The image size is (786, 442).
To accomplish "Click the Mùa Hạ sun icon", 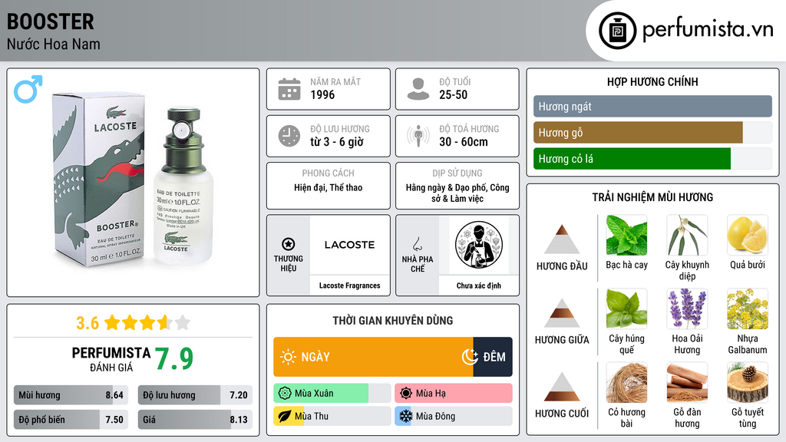I will (x=406, y=394).
